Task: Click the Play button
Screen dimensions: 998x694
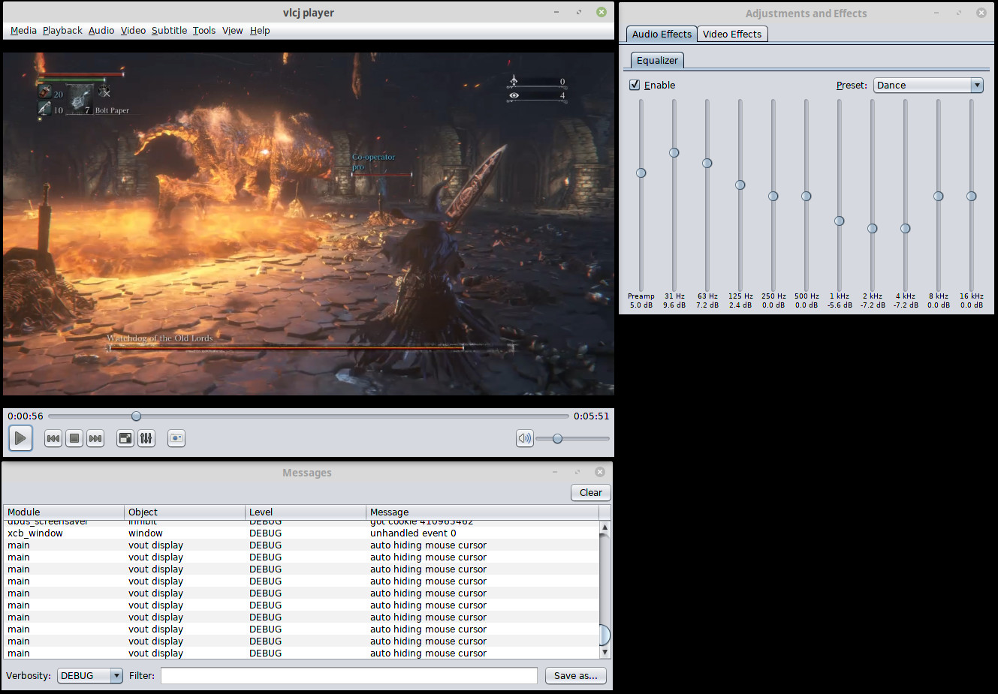Action: point(20,438)
